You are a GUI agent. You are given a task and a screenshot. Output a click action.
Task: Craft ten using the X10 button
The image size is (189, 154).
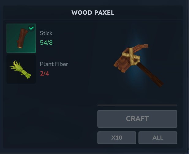117,137
